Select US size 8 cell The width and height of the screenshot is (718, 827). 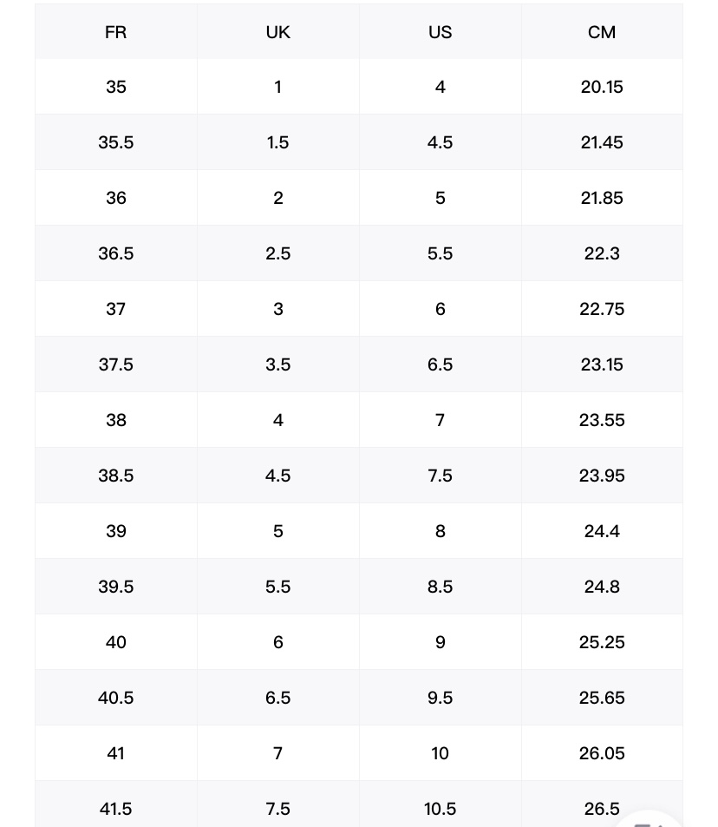(440, 531)
